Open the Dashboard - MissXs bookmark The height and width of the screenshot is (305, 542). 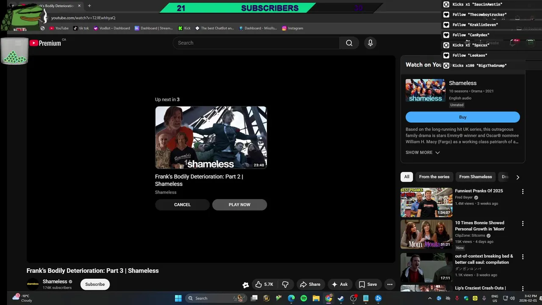point(257,28)
